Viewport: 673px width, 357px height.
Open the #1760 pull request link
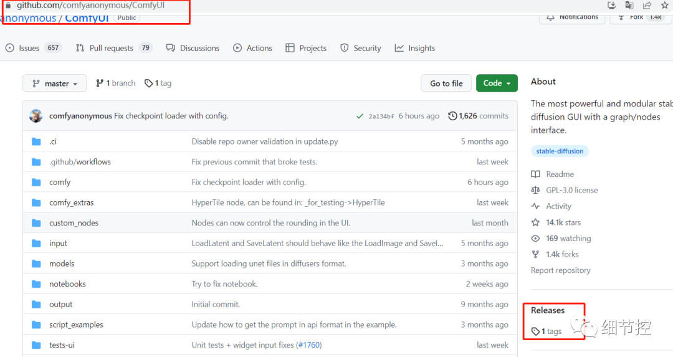pos(308,345)
